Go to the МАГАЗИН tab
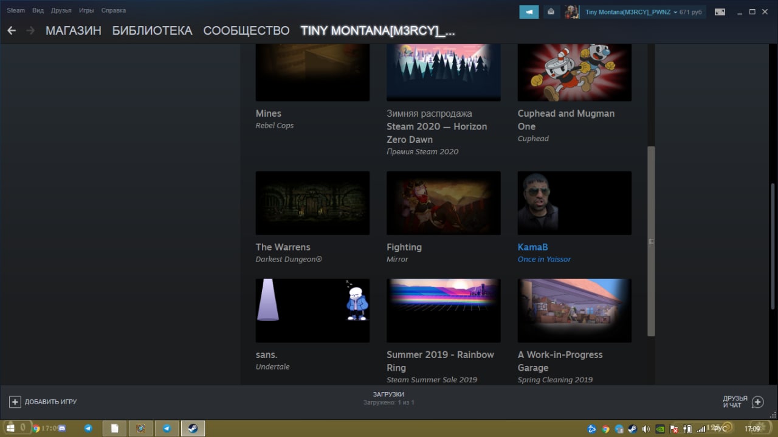778x437 pixels. (x=74, y=30)
